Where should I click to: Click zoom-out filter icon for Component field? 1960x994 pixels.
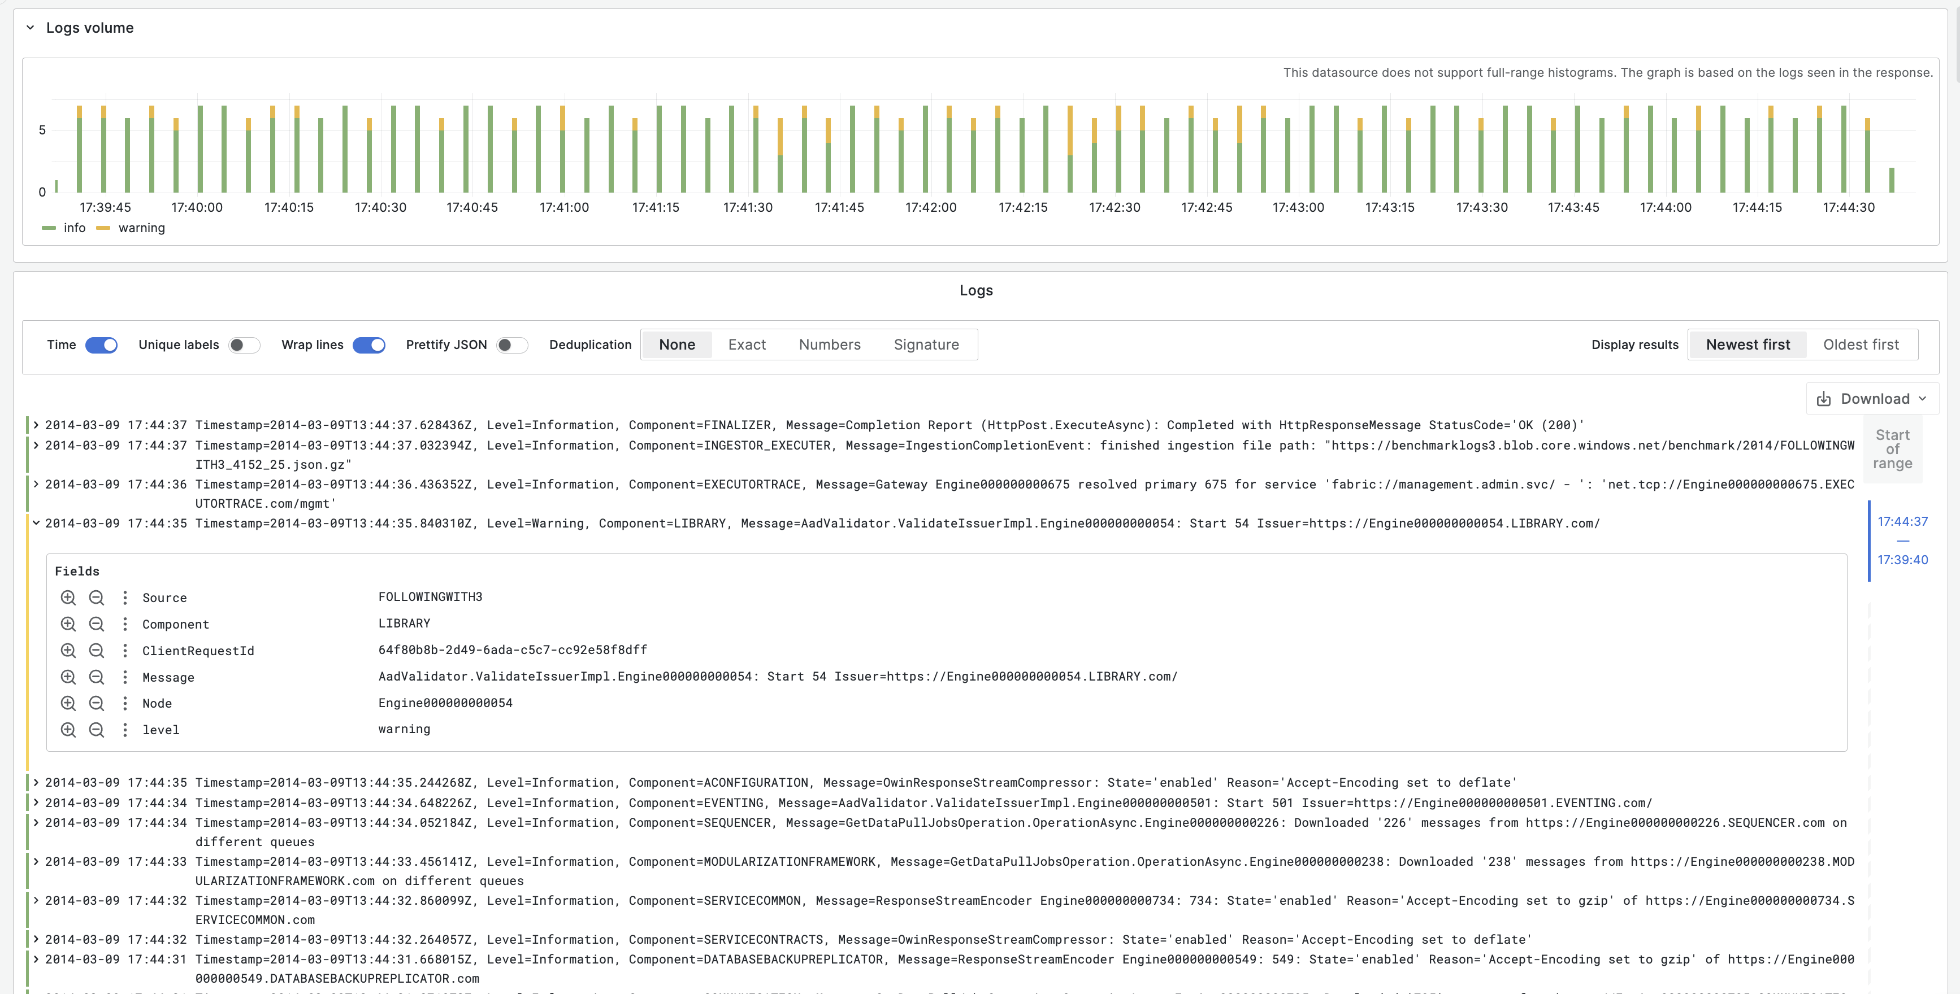click(x=97, y=625)
